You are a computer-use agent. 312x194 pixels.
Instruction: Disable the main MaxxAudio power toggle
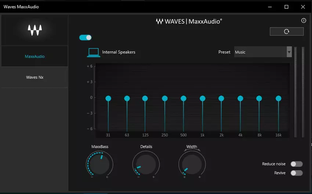85,37
